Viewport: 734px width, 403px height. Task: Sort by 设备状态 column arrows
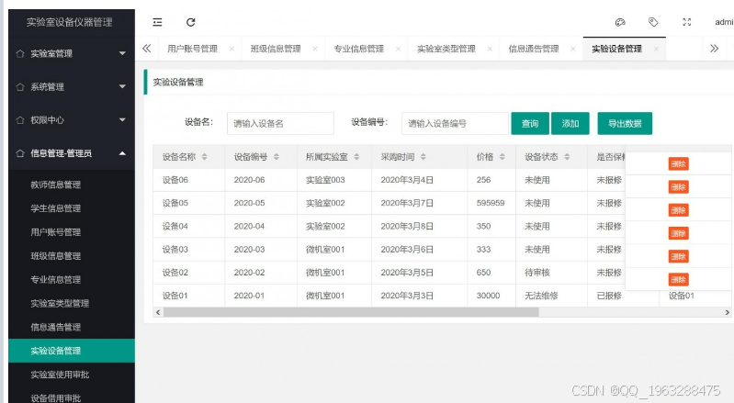click(x=567, y=157)
